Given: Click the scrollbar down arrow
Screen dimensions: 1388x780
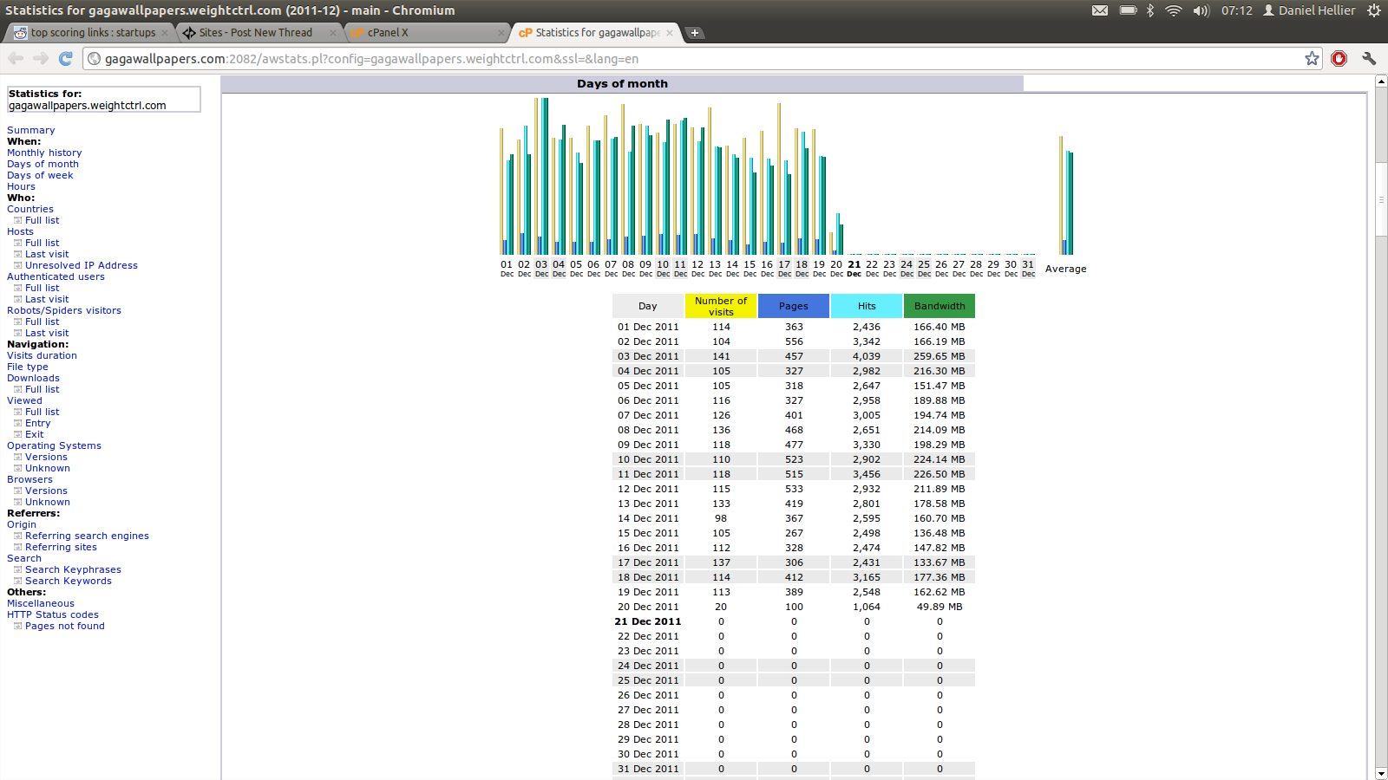Looking at the screenshot, I should coord(1381,773).
